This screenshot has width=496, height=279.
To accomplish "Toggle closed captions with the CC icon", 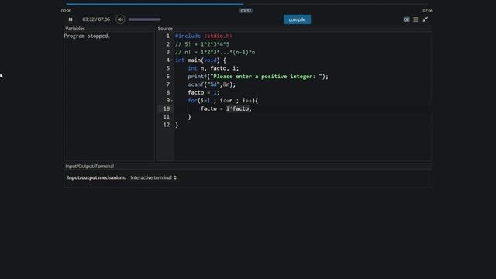I will (406, 19).
